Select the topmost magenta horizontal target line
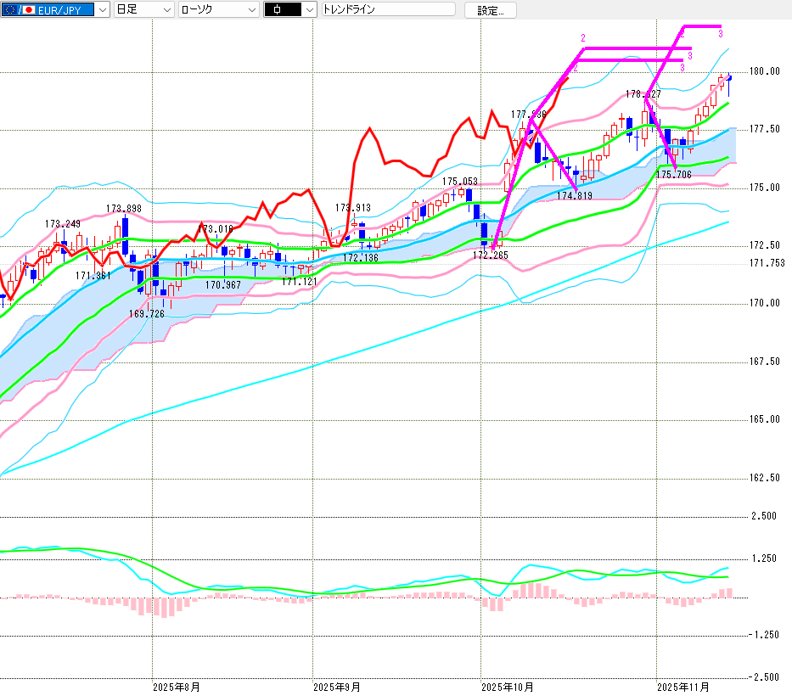 701,26
